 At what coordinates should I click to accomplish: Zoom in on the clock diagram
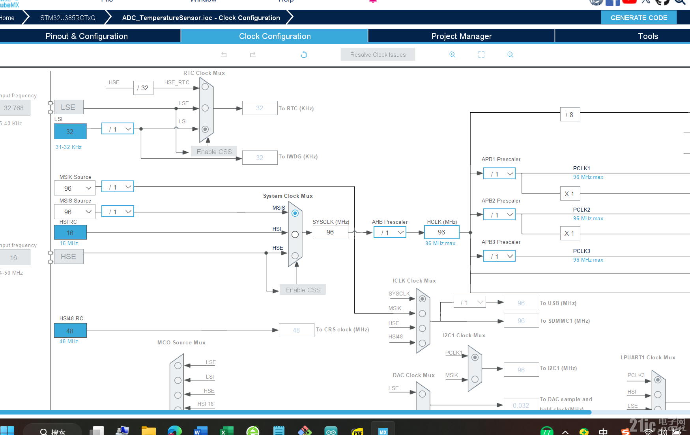452,54
